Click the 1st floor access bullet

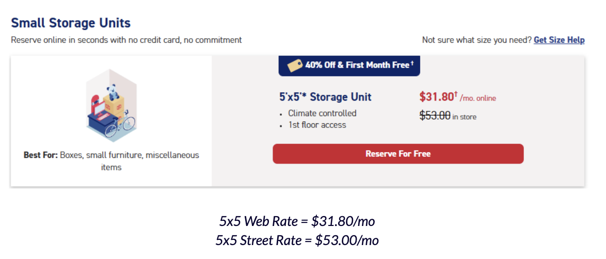(317, 125)
